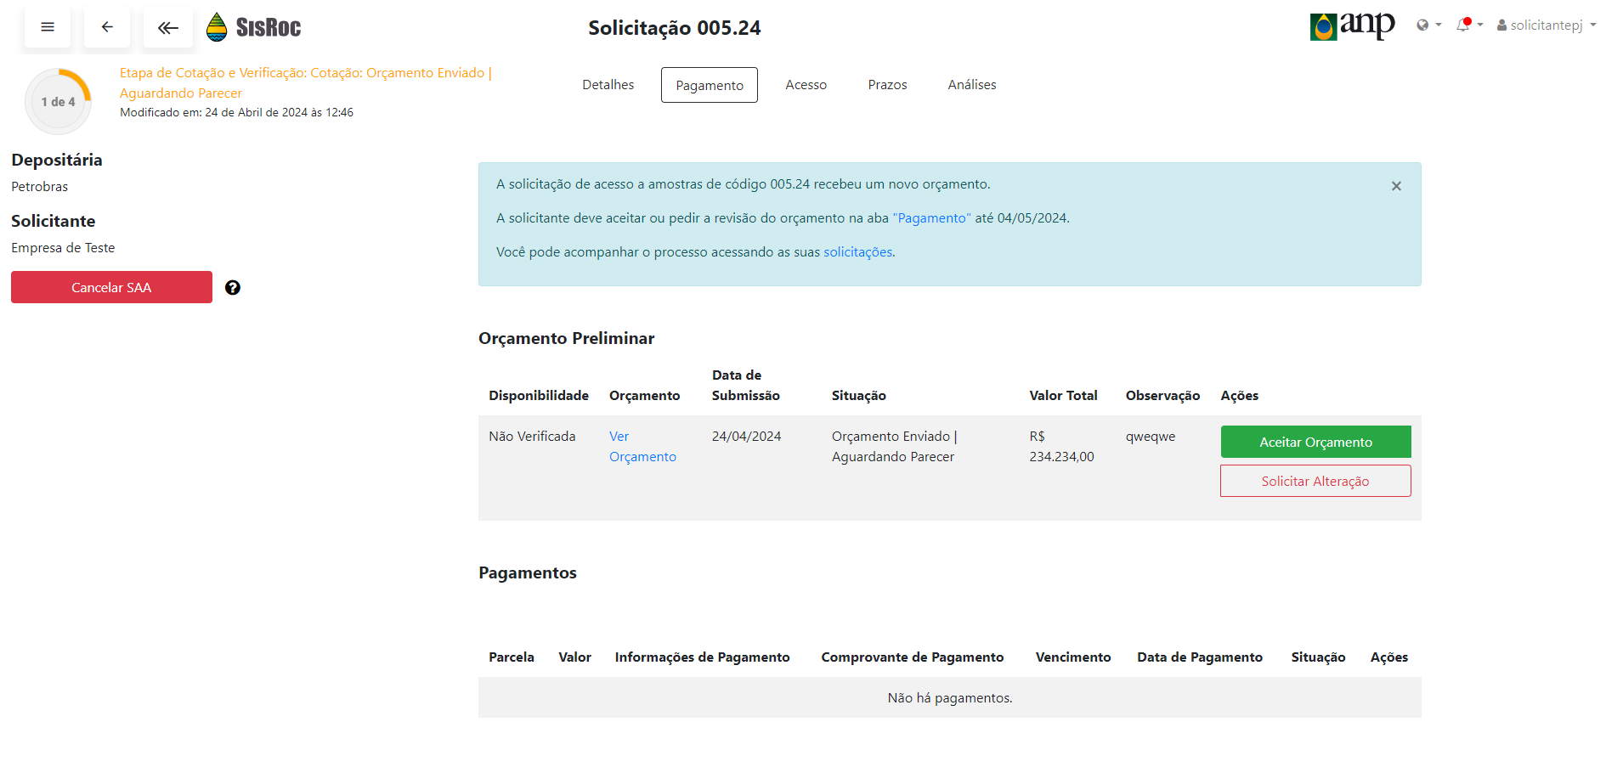Image resolution: width=1623 pixels, height=767 pixels.
Task: Open the Acesso tab
Action: click(x=806, y=85)
